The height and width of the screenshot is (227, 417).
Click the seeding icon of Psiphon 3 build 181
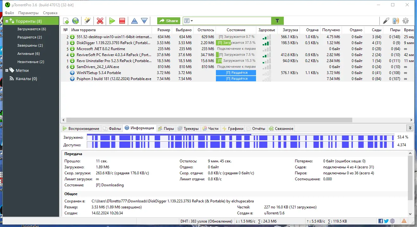(72, 79)
